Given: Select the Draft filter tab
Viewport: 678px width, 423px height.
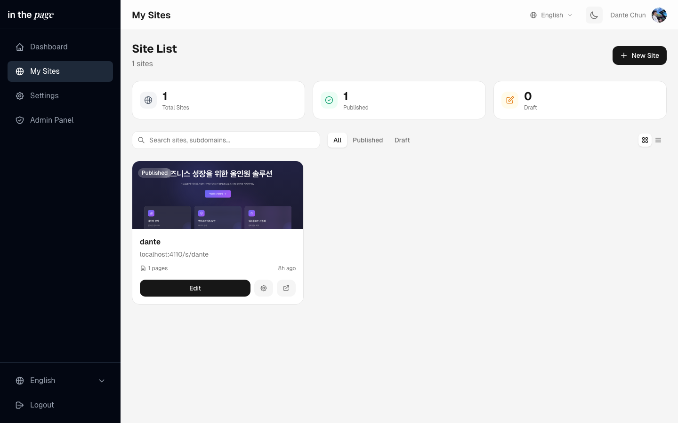Looking at the screenshot, I should [x=402, y=140].
